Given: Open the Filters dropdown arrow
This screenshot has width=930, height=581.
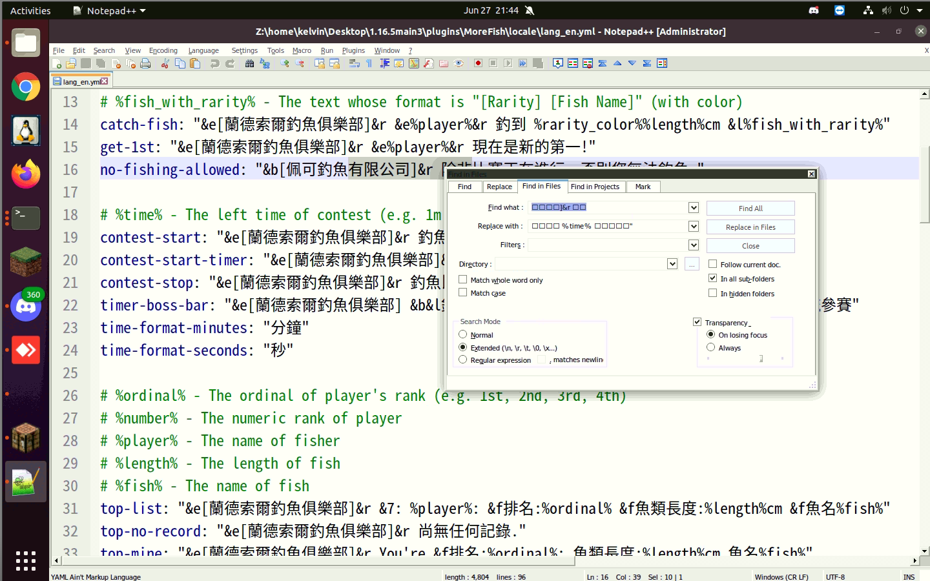Looking at the screenshot, I should click(693, 245).
